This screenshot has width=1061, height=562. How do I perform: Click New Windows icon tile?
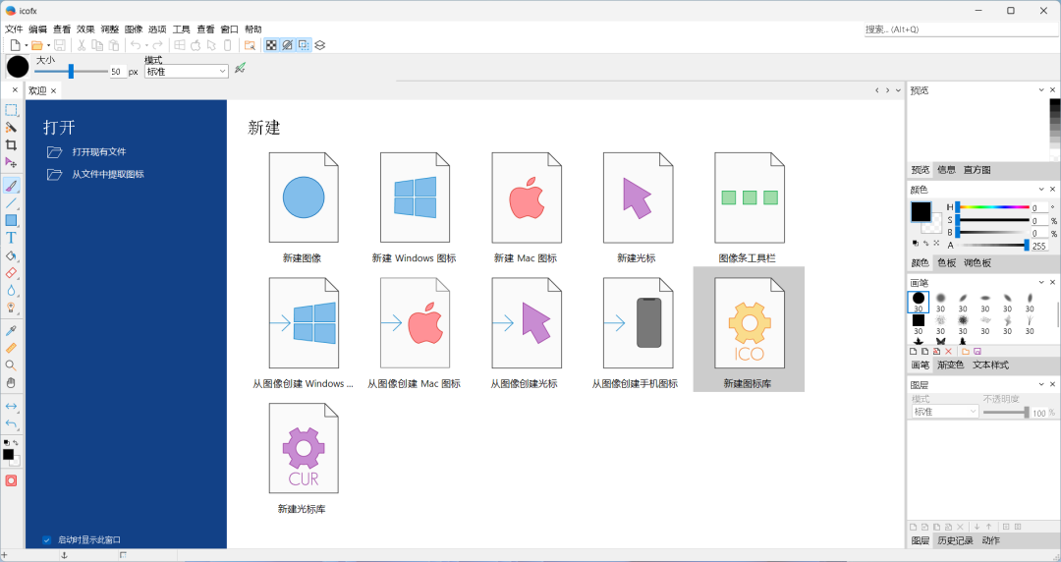[415, 208]
